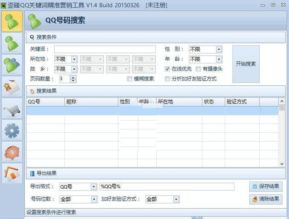
Task: Open the first 故乡 dropdown
Action: click(x=74, y=69)
